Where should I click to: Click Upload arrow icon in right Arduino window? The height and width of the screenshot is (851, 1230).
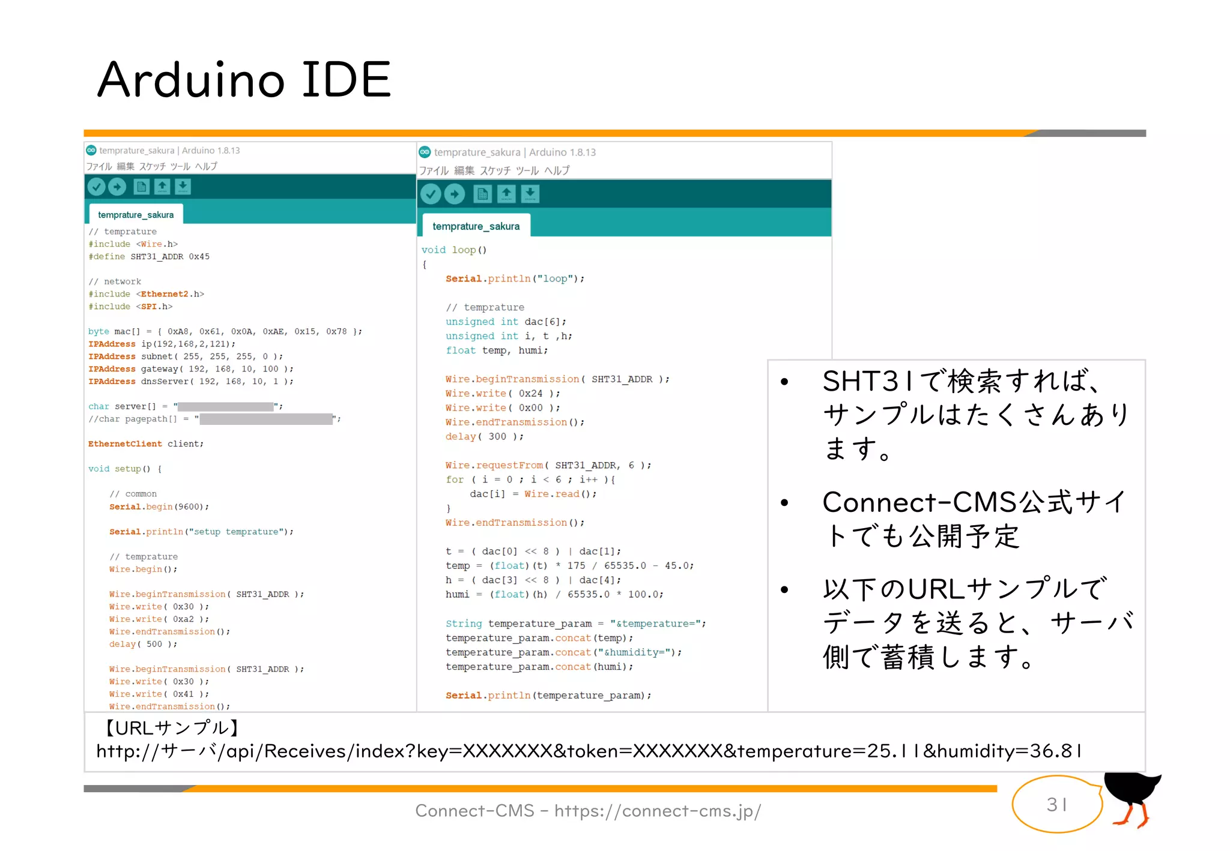pos(455,194)
